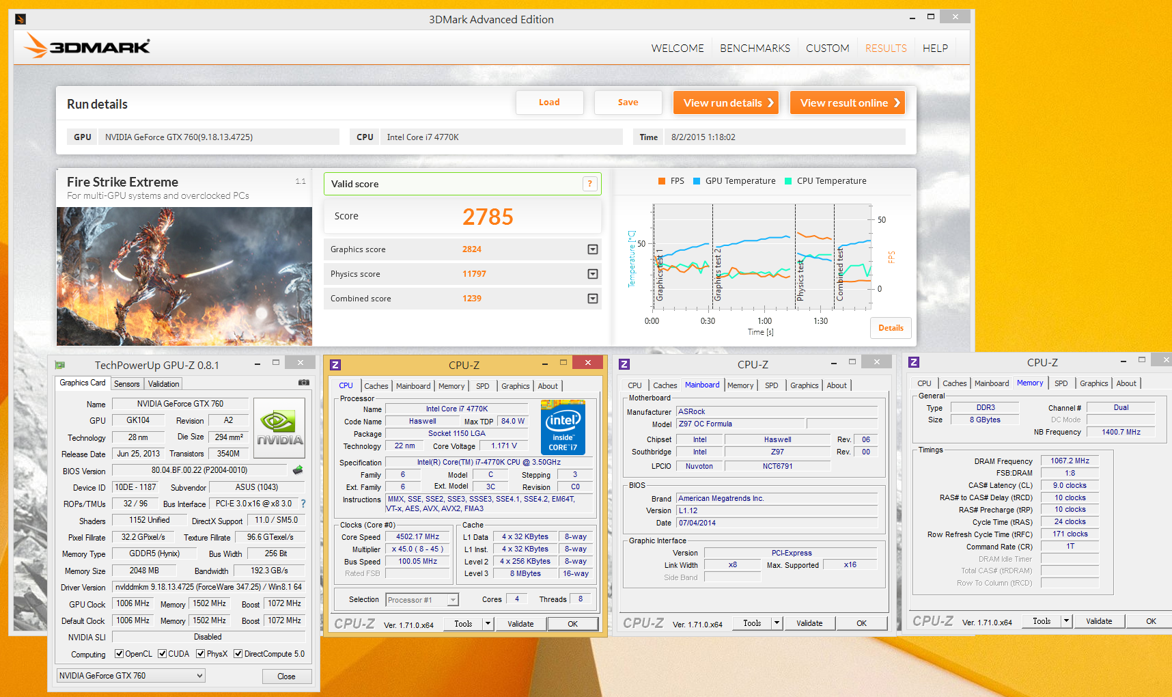Screen dimensions: 1172x697
Task: Click the main score value 2785
Action: point(488,217)
